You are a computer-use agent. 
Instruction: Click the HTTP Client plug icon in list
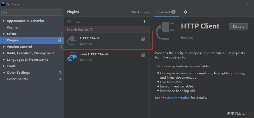(x=72, y=41)
